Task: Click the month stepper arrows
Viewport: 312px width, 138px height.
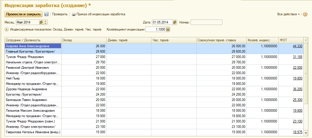Action: pyautogui.click(x=46, y=22)
